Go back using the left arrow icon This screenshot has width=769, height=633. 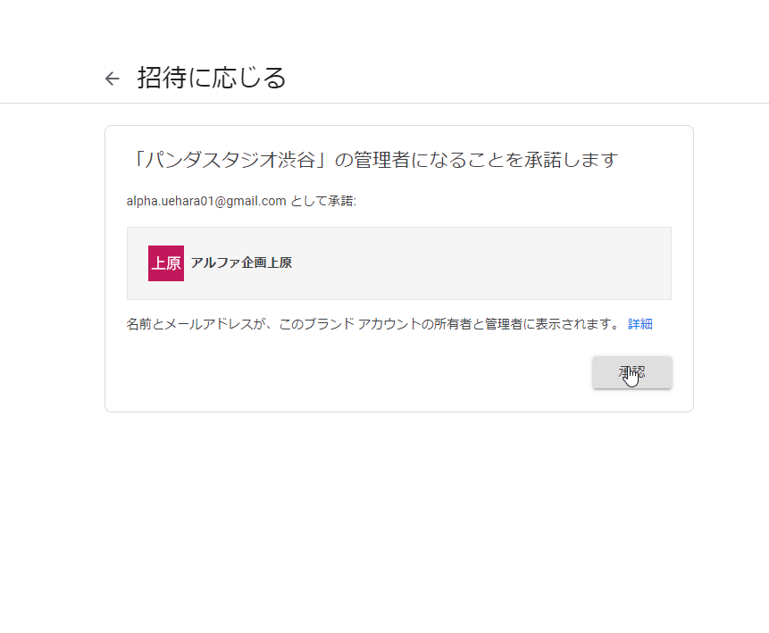(x=113, y=79)
